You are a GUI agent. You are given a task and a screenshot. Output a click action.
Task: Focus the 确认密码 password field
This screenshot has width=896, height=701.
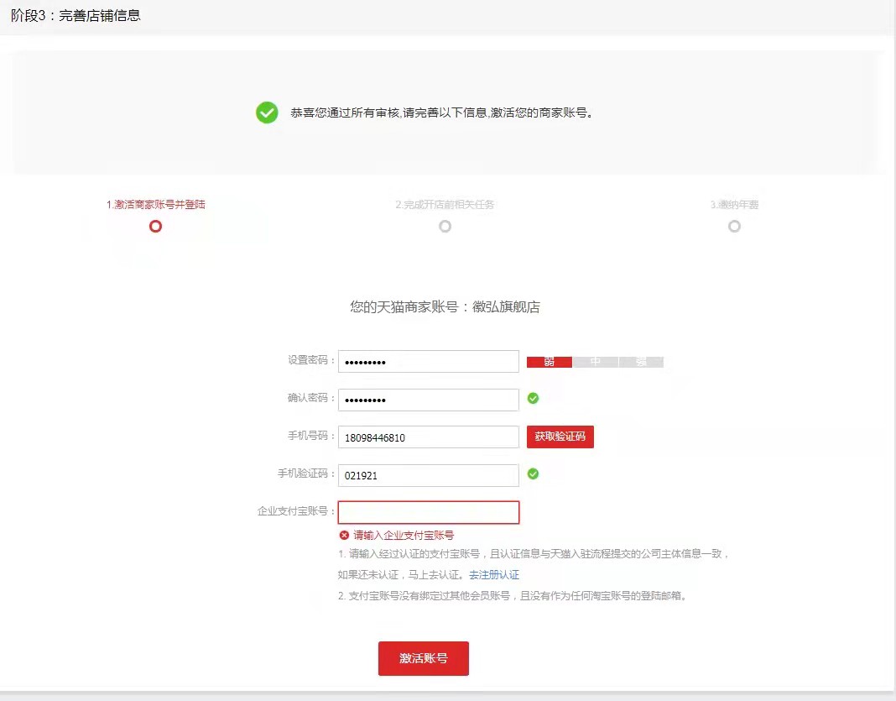[429, 400]
